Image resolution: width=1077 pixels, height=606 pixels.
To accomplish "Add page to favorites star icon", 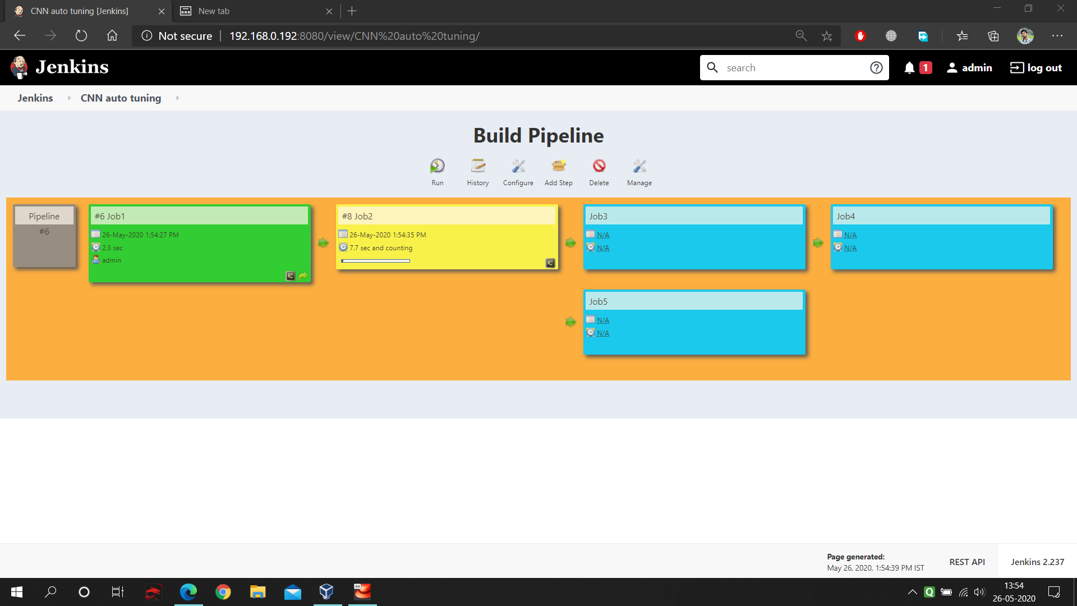I will (x=827, y=36).
